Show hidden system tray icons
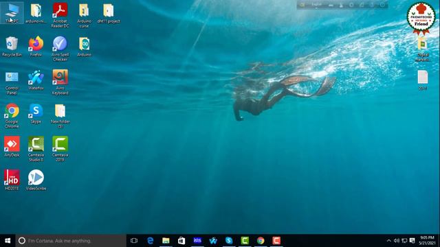Screen dimensions: 440x247 tap(388, 241)
